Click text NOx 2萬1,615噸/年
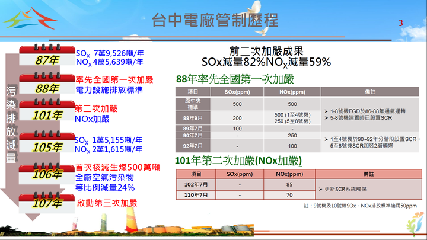Image resolution: width=427 pixels, height=240 pixels. click(x=109, y=149)
